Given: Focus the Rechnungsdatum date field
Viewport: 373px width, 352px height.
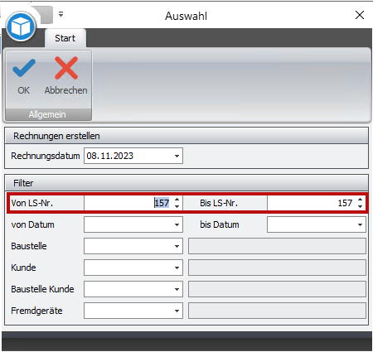Looking at the screenshot, I should coord(128,156).
